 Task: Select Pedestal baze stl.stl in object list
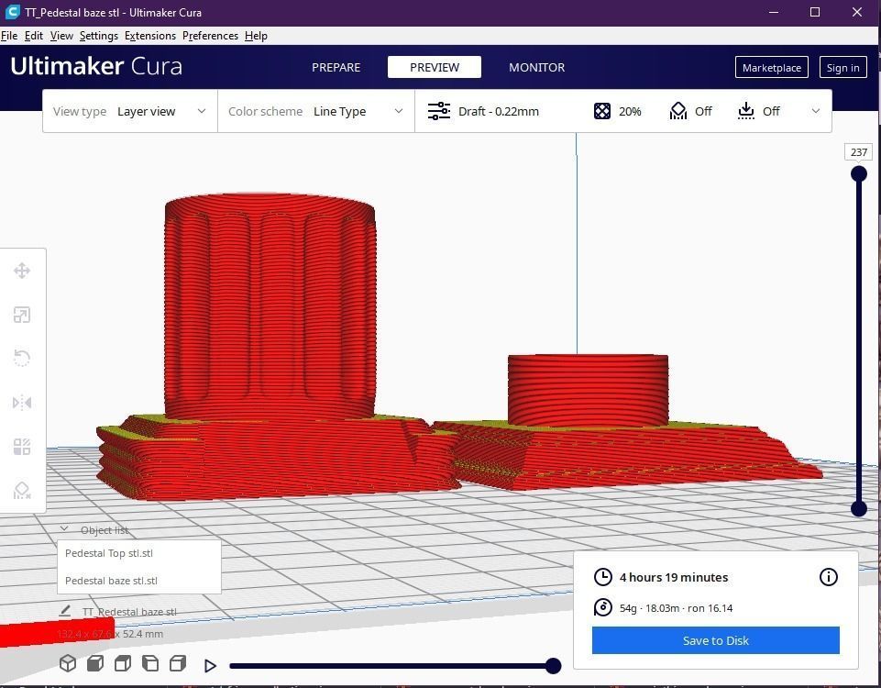[x=139, y=581]
